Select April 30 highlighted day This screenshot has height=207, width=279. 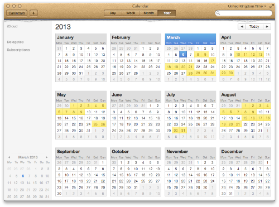tap(230, 73)
